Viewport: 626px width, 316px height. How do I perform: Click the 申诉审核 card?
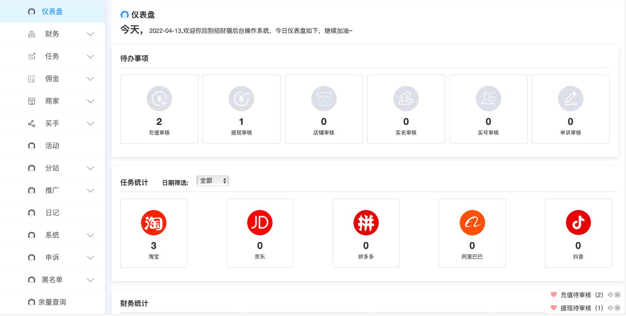coord(571,109)
